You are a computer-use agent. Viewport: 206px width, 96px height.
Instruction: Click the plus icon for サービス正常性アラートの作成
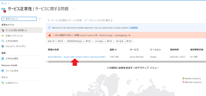(x=49, y=20)
